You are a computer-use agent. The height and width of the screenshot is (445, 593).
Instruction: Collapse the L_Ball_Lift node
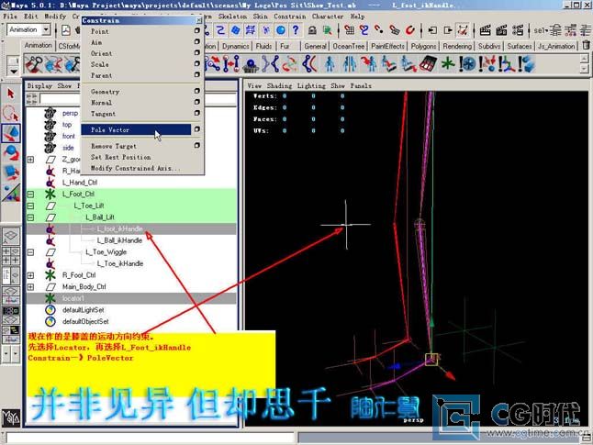(x=30, y=217)
